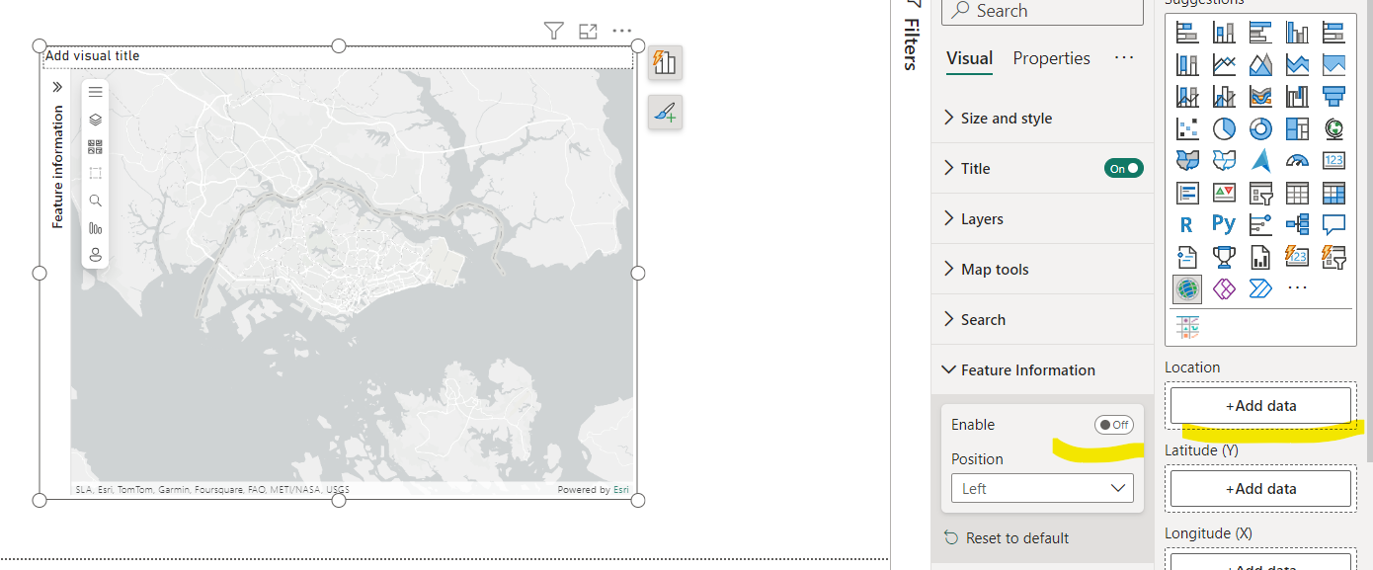Expand the Map tools section
The width and height of the screenshot is (1373, 570).
1042,269
